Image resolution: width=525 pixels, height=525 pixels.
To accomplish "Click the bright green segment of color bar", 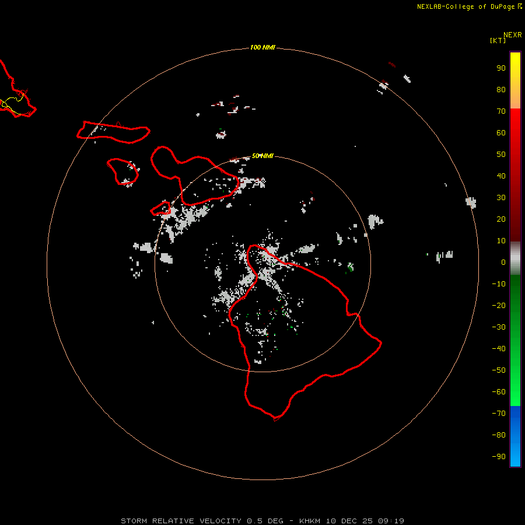I will [515, 340].
